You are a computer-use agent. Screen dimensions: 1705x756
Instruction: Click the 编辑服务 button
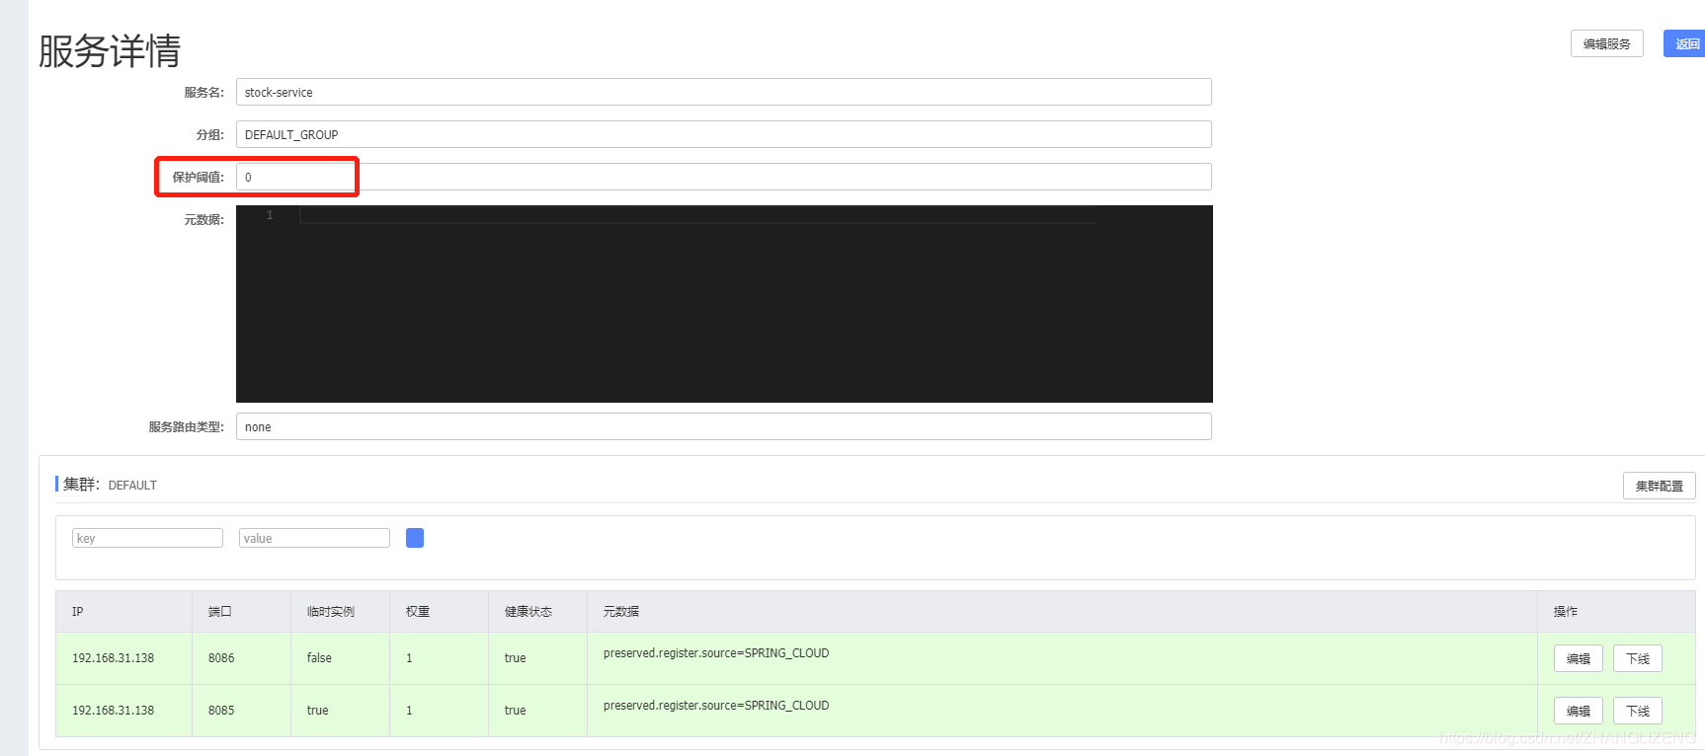click(1606, 43)
